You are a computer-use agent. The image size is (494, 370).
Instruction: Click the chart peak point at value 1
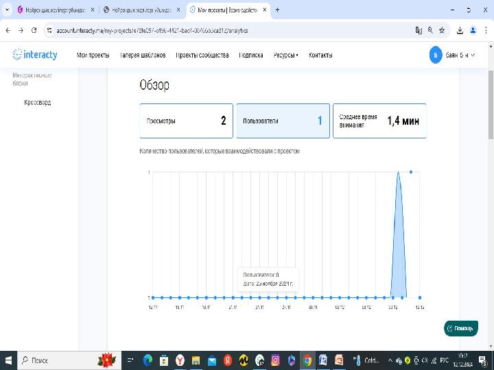[411, 172]
